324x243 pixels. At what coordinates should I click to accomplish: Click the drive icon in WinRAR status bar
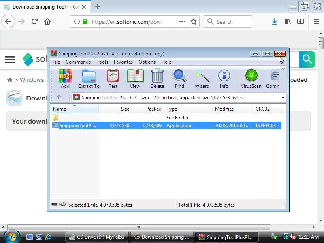(x=55, y=205)
